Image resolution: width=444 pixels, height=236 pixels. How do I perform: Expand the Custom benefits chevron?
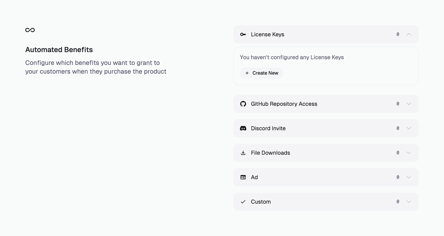click(x=409, y=202)
